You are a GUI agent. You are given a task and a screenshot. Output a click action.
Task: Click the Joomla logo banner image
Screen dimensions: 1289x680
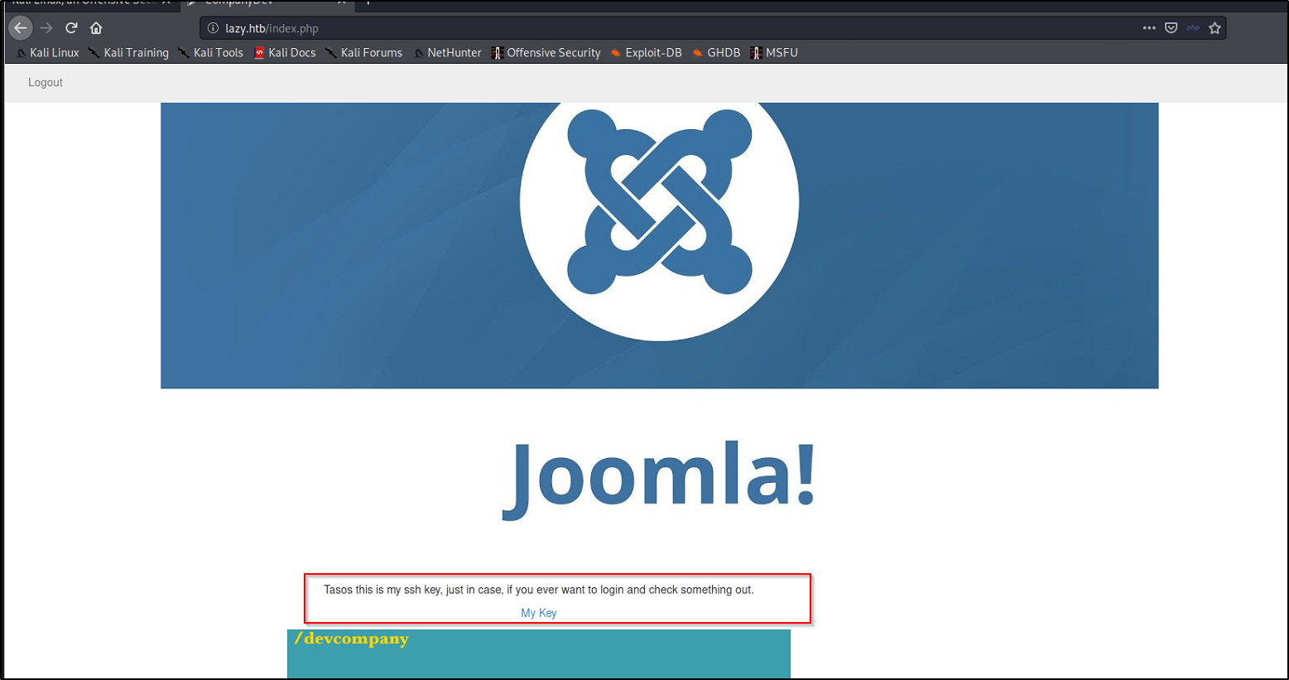(x=660, y=245)
